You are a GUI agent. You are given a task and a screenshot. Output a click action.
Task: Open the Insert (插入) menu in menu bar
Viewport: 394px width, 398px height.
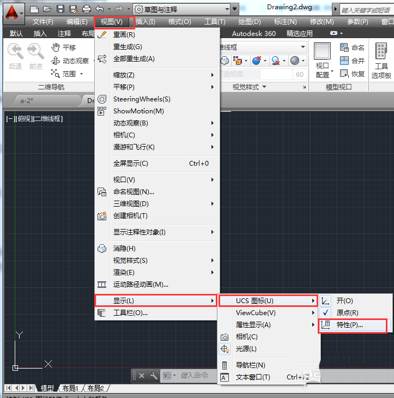[x=146, y=22]
